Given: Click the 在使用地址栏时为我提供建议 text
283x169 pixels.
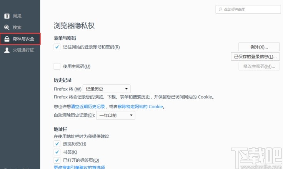Looking at the screenshot, I should click(82, 136).
